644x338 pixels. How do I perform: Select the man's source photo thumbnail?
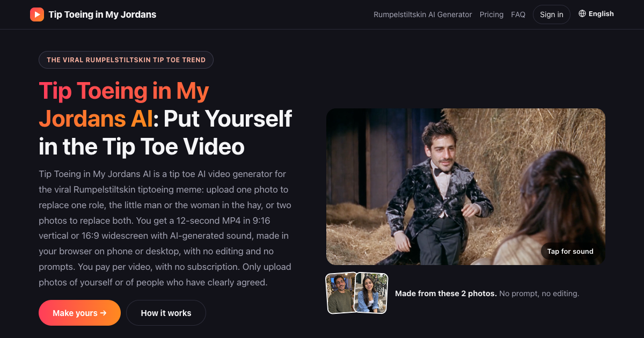tap(341, 293)
